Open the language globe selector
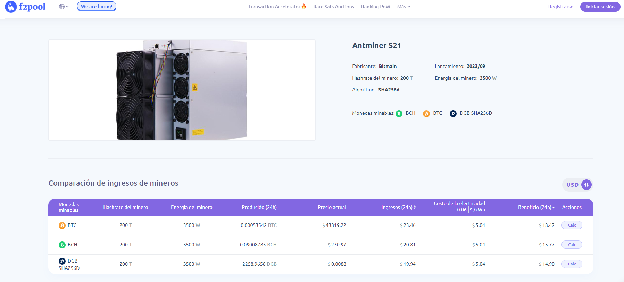Image resolution: width=624 pixels, height=282 pixels. 64,7
